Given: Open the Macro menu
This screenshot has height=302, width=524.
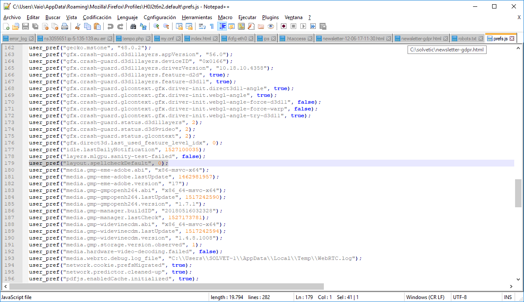Looking at the screenshot, I should point(225,17).
